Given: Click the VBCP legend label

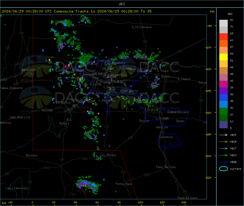Looking at the screenshot, I should [233, 135].
